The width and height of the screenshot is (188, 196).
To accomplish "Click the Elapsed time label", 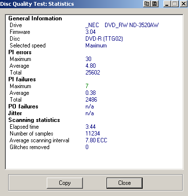I will pos(24,127).
